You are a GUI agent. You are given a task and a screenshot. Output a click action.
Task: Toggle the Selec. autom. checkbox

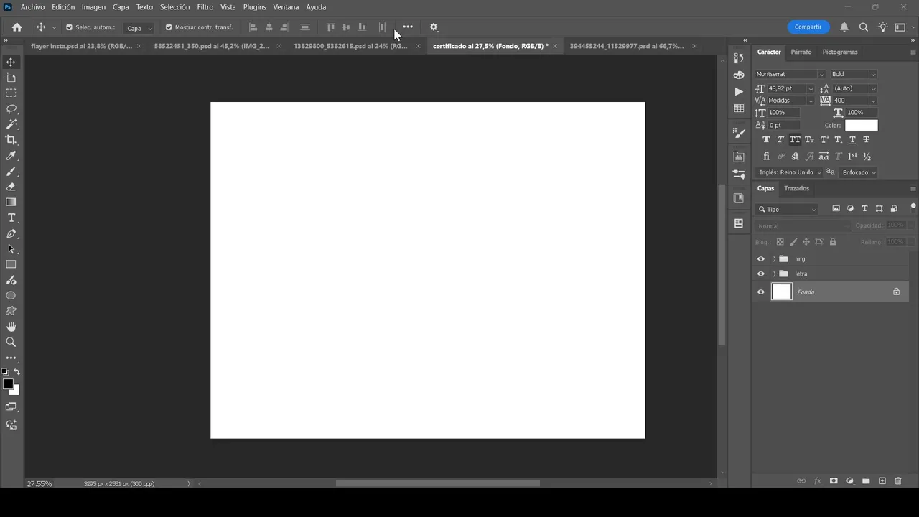pyautogui.click(x=70, y=27)
